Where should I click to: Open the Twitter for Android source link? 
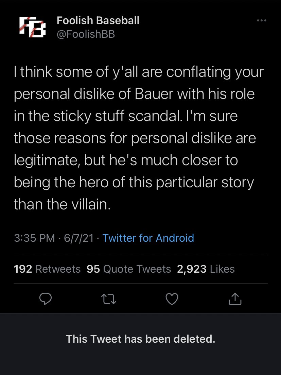[x=148, y=238]
